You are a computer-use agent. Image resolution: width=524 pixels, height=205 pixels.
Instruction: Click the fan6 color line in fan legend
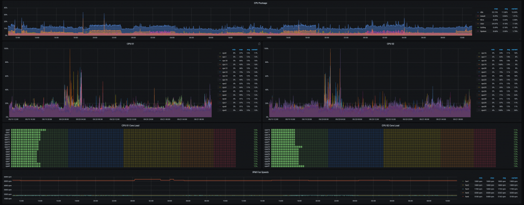[463, 196]
